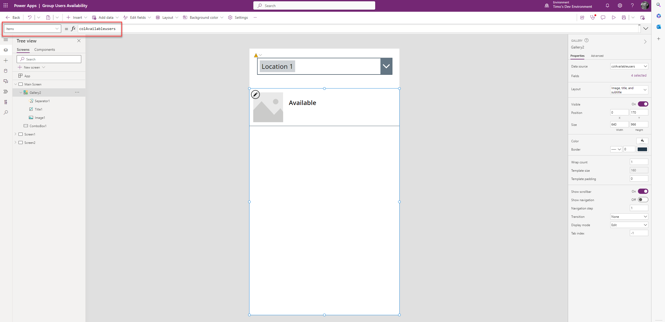The height and width of the screenshot is (322, 665).
Task: Enable the Show navigation toggle
Action: pyautogui.click(x=643, y=200)
